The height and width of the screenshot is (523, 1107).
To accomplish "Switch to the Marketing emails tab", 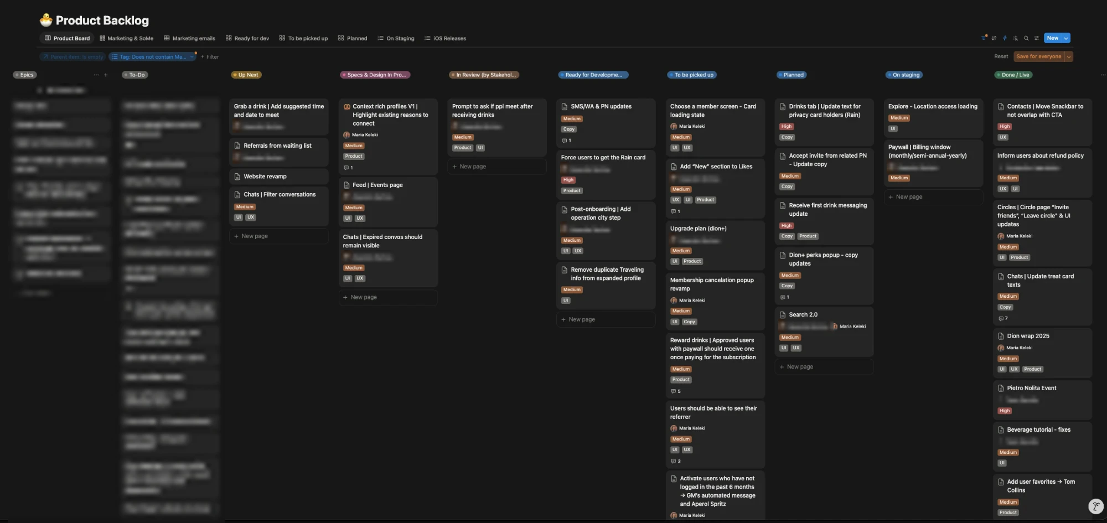I will [x=189, y=38].
